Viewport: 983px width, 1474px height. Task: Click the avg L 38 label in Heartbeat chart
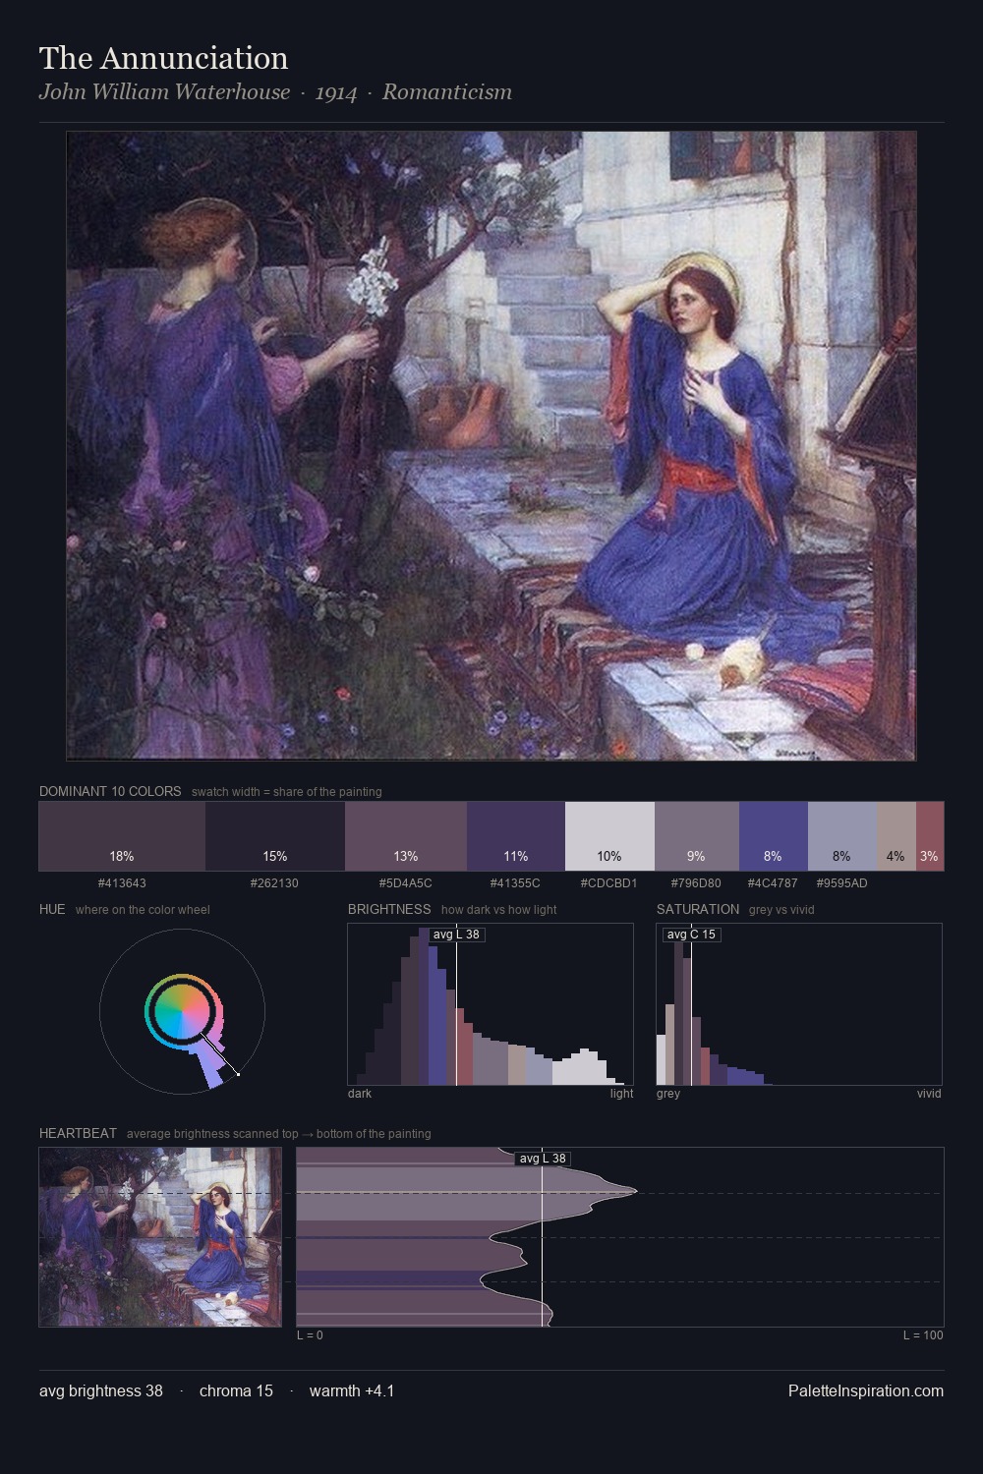543,1158
